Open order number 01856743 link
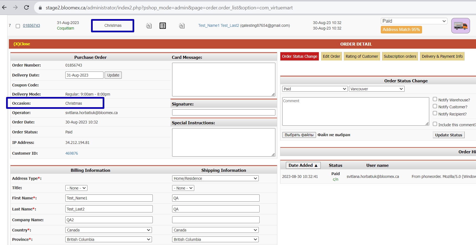Viewport: 476px width, 245px height. click(x=32, y=25)
